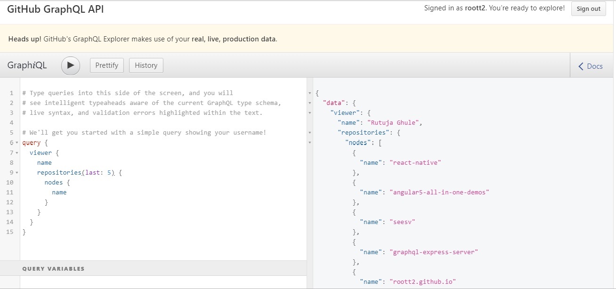Image resolution: width=616 pixels, height=289 pixels.
Task: Click the 'Heads up!' warning banner text
Action: (x=25, y=39)
